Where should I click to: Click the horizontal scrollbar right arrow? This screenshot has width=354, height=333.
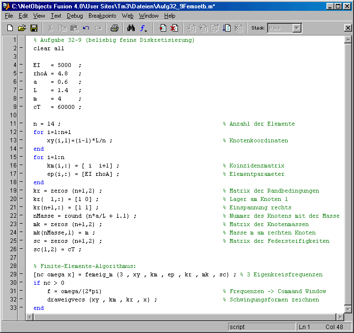click(x=340, y=317)
